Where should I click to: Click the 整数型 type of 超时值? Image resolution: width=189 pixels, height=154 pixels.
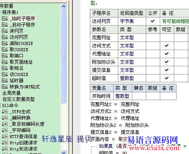click(x=127, y=78)
